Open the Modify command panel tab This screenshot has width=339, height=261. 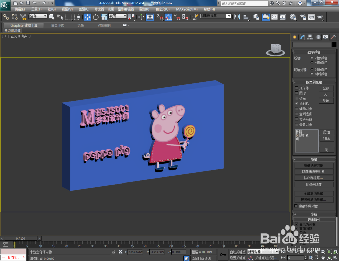pyautogui.click(x=302, y=37)
